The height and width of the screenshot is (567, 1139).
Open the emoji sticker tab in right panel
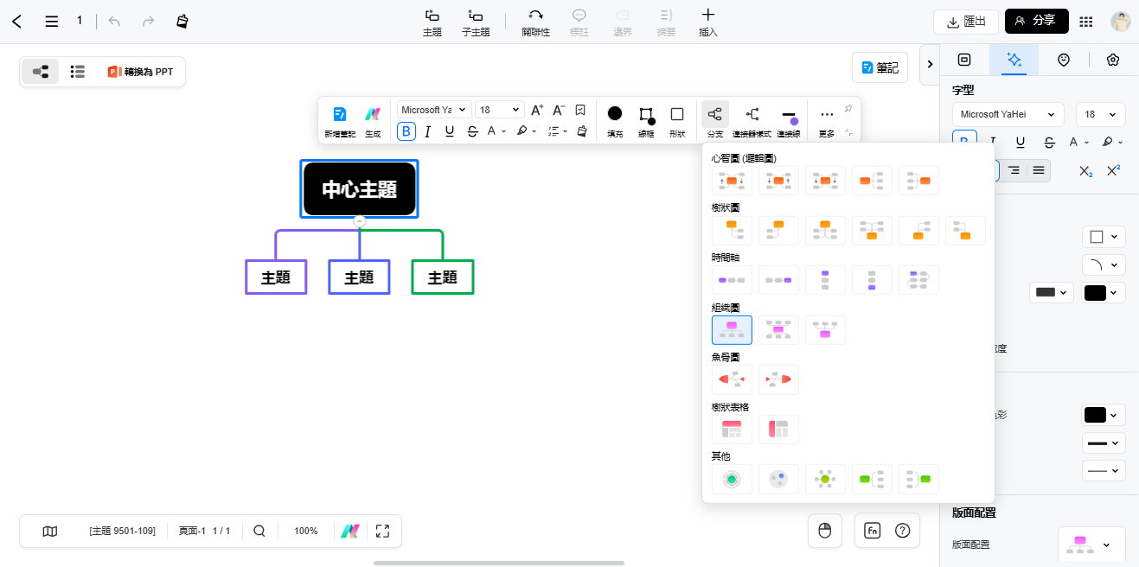[1064, 60]
